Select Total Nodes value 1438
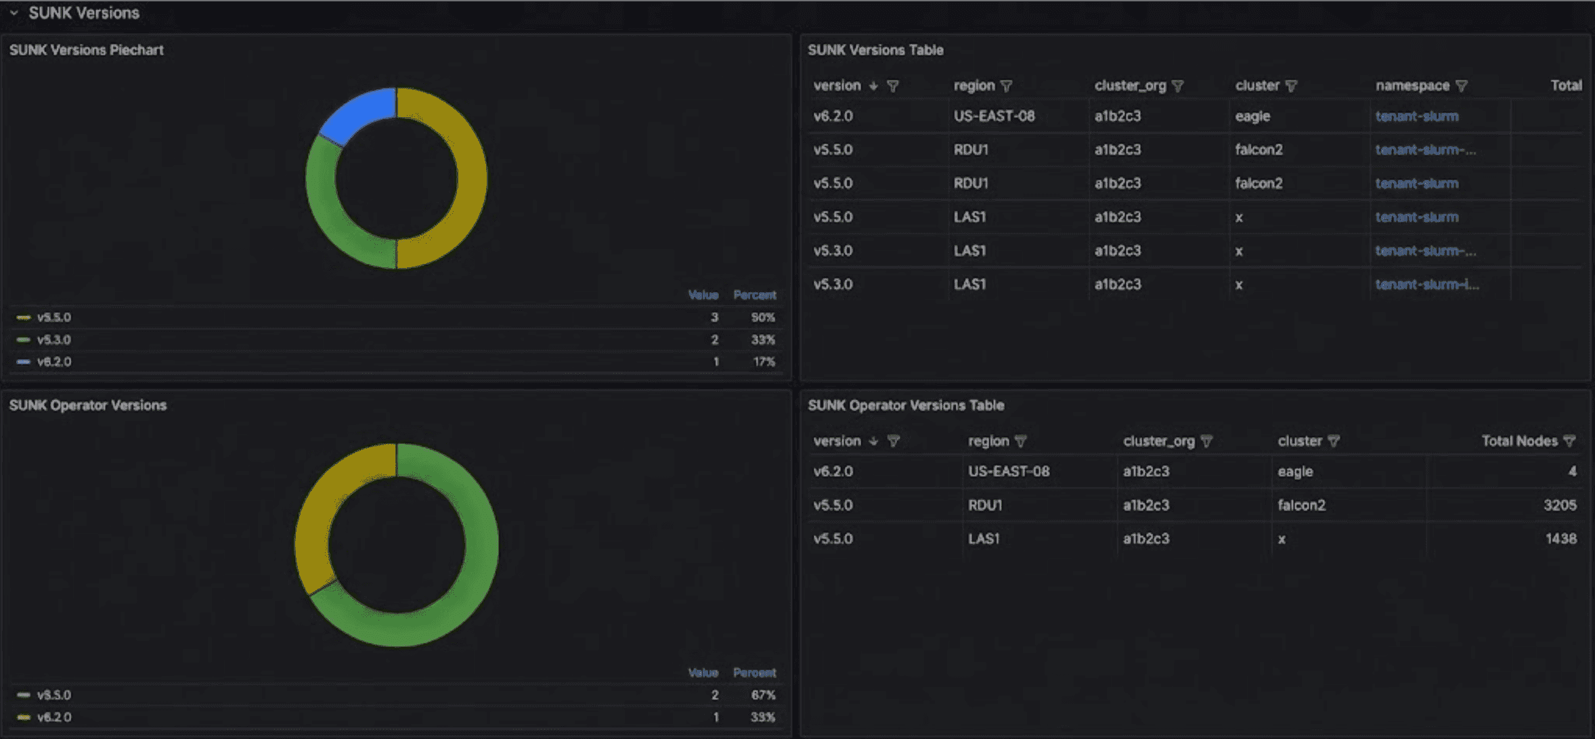 (x=1561, y=539)
